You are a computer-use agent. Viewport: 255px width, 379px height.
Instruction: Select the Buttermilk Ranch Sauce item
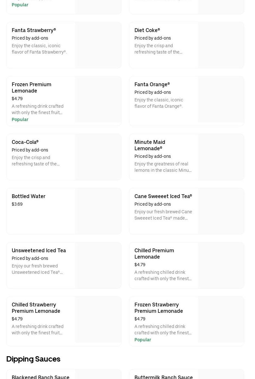(164, 376)
